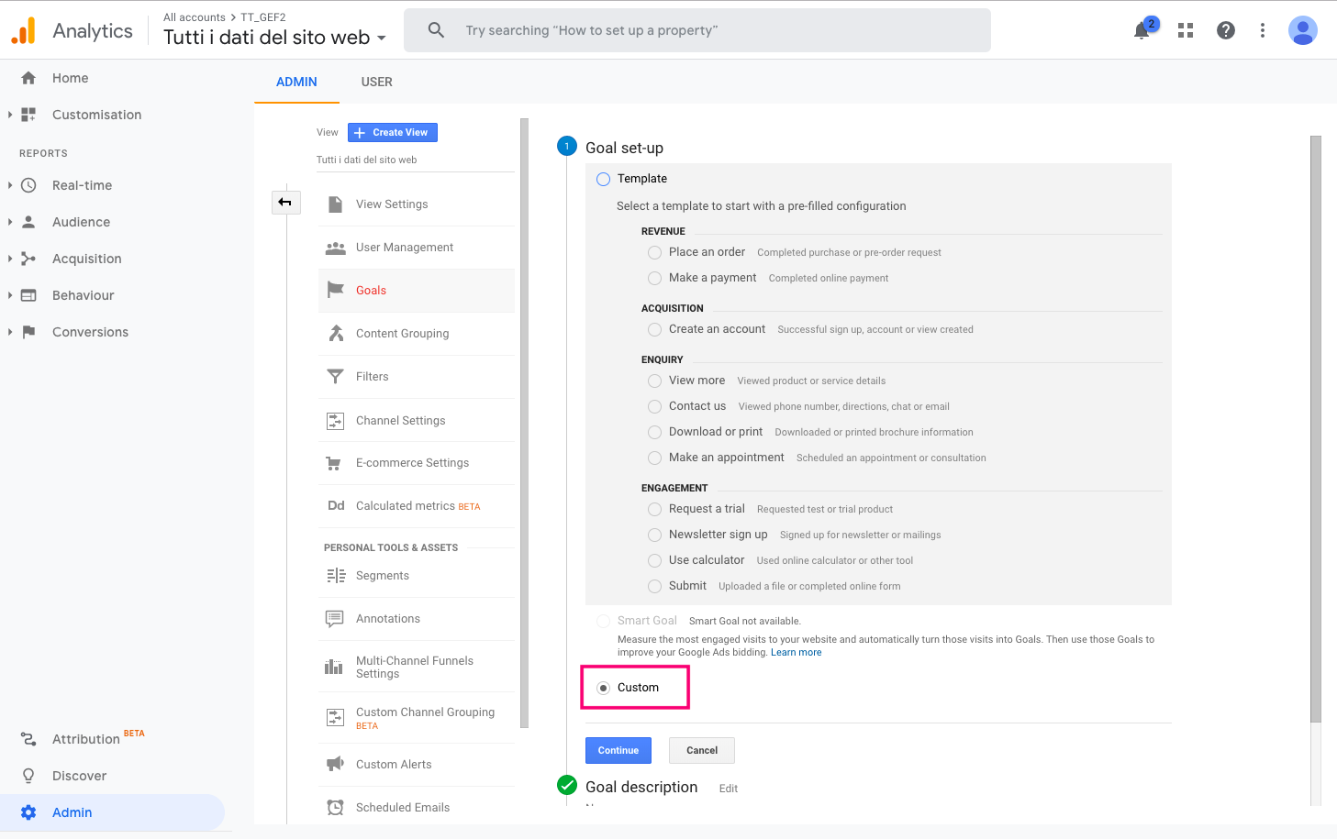Click the Conversions flag icon
This screenshot has width=1337, height=839.
[x=28, y=332]
